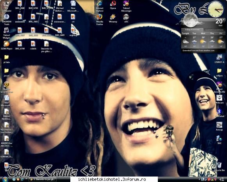227x182 pixels.
Task: Launch the Opera browser icon
Action: point(113,5)
